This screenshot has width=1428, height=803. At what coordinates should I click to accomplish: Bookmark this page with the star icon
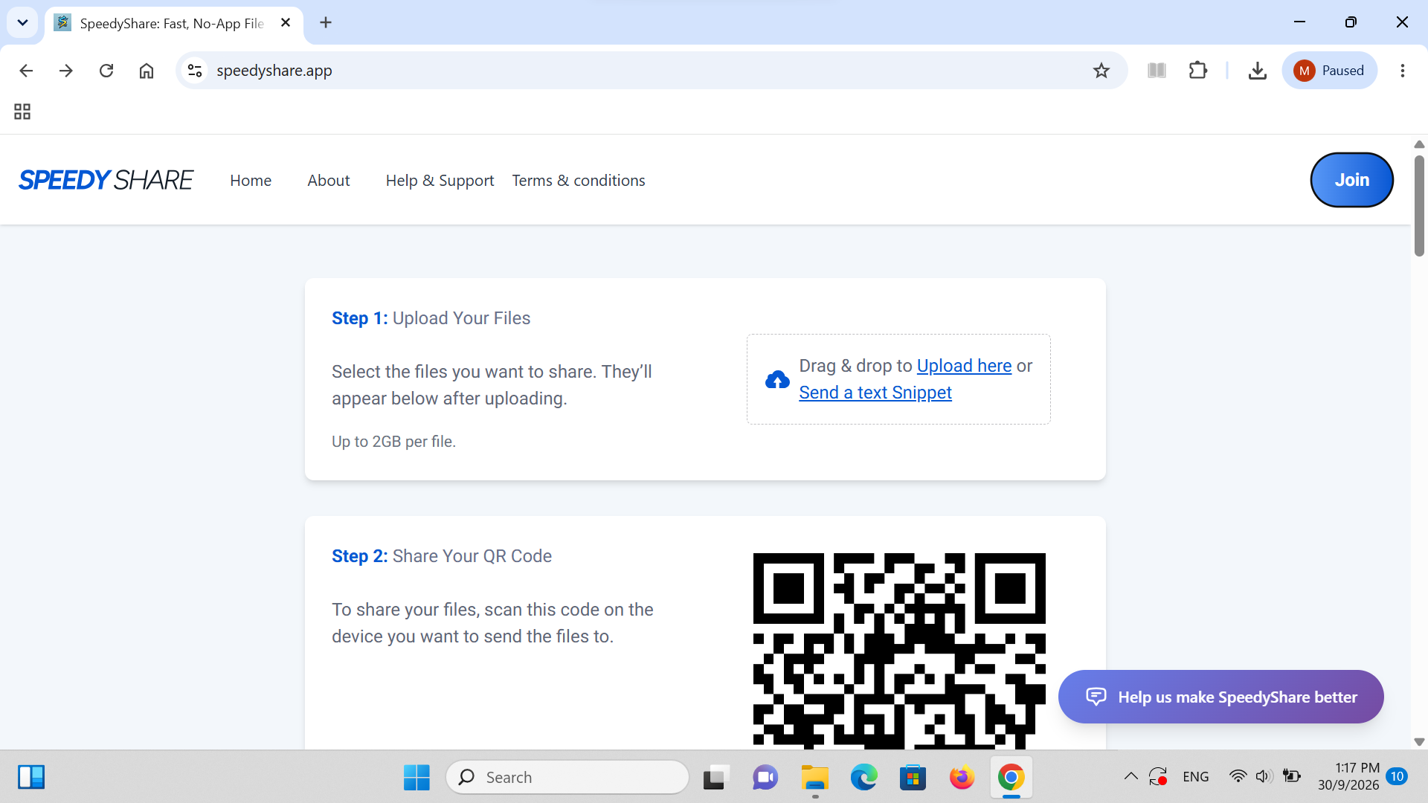pyautogui.click(x=1101, y=71)
